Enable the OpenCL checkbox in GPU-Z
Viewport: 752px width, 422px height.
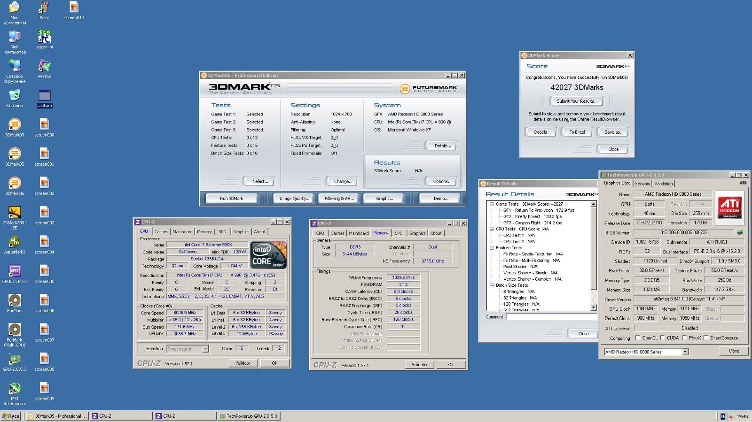(638, 338)
